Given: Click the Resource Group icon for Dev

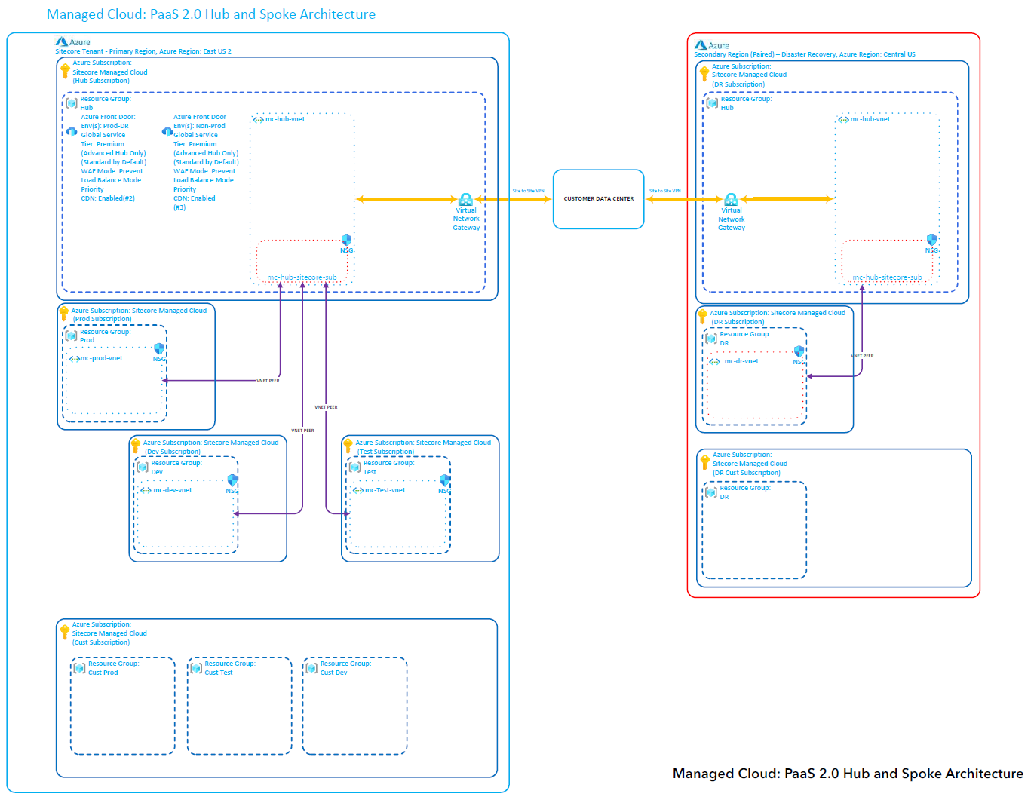Looking at the screenshot, I should point(143,467).
